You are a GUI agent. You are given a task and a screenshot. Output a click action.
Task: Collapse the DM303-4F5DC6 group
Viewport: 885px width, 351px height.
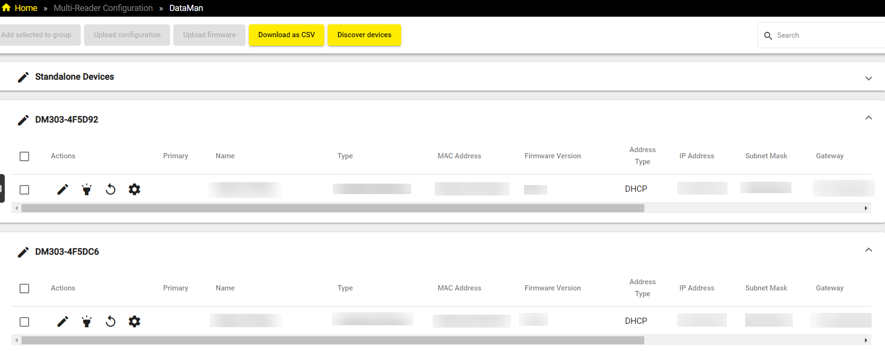868,250
